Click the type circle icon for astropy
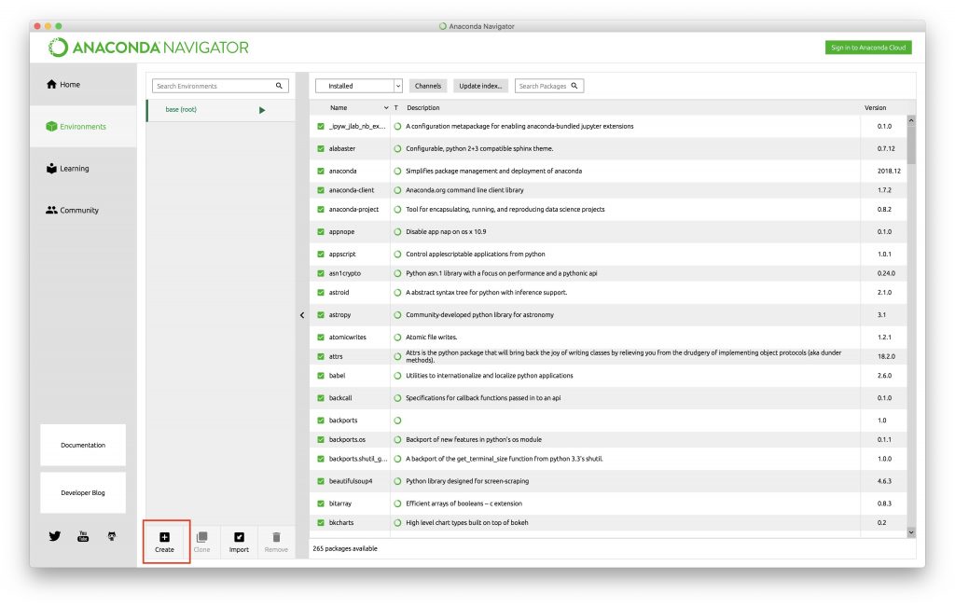Image resolution: width=955 pixels, height=607 pixels. tap(397, 315)
